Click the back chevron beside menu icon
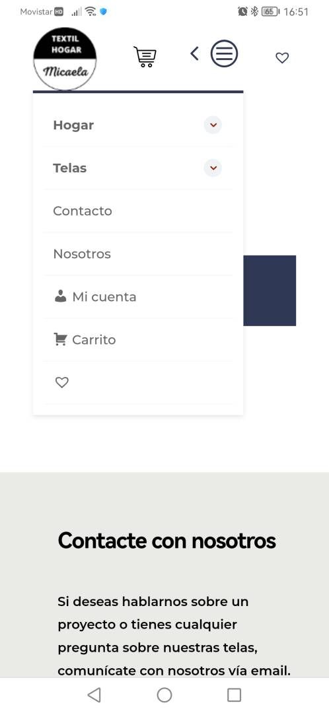Image resolution: width=329 pixels, height=713 pixels. click(194, 53)
